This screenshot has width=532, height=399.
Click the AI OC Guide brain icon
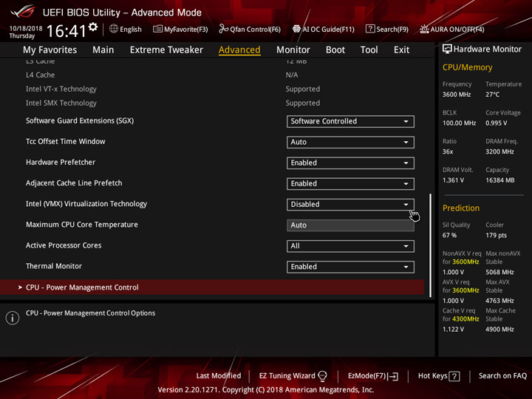296,29
